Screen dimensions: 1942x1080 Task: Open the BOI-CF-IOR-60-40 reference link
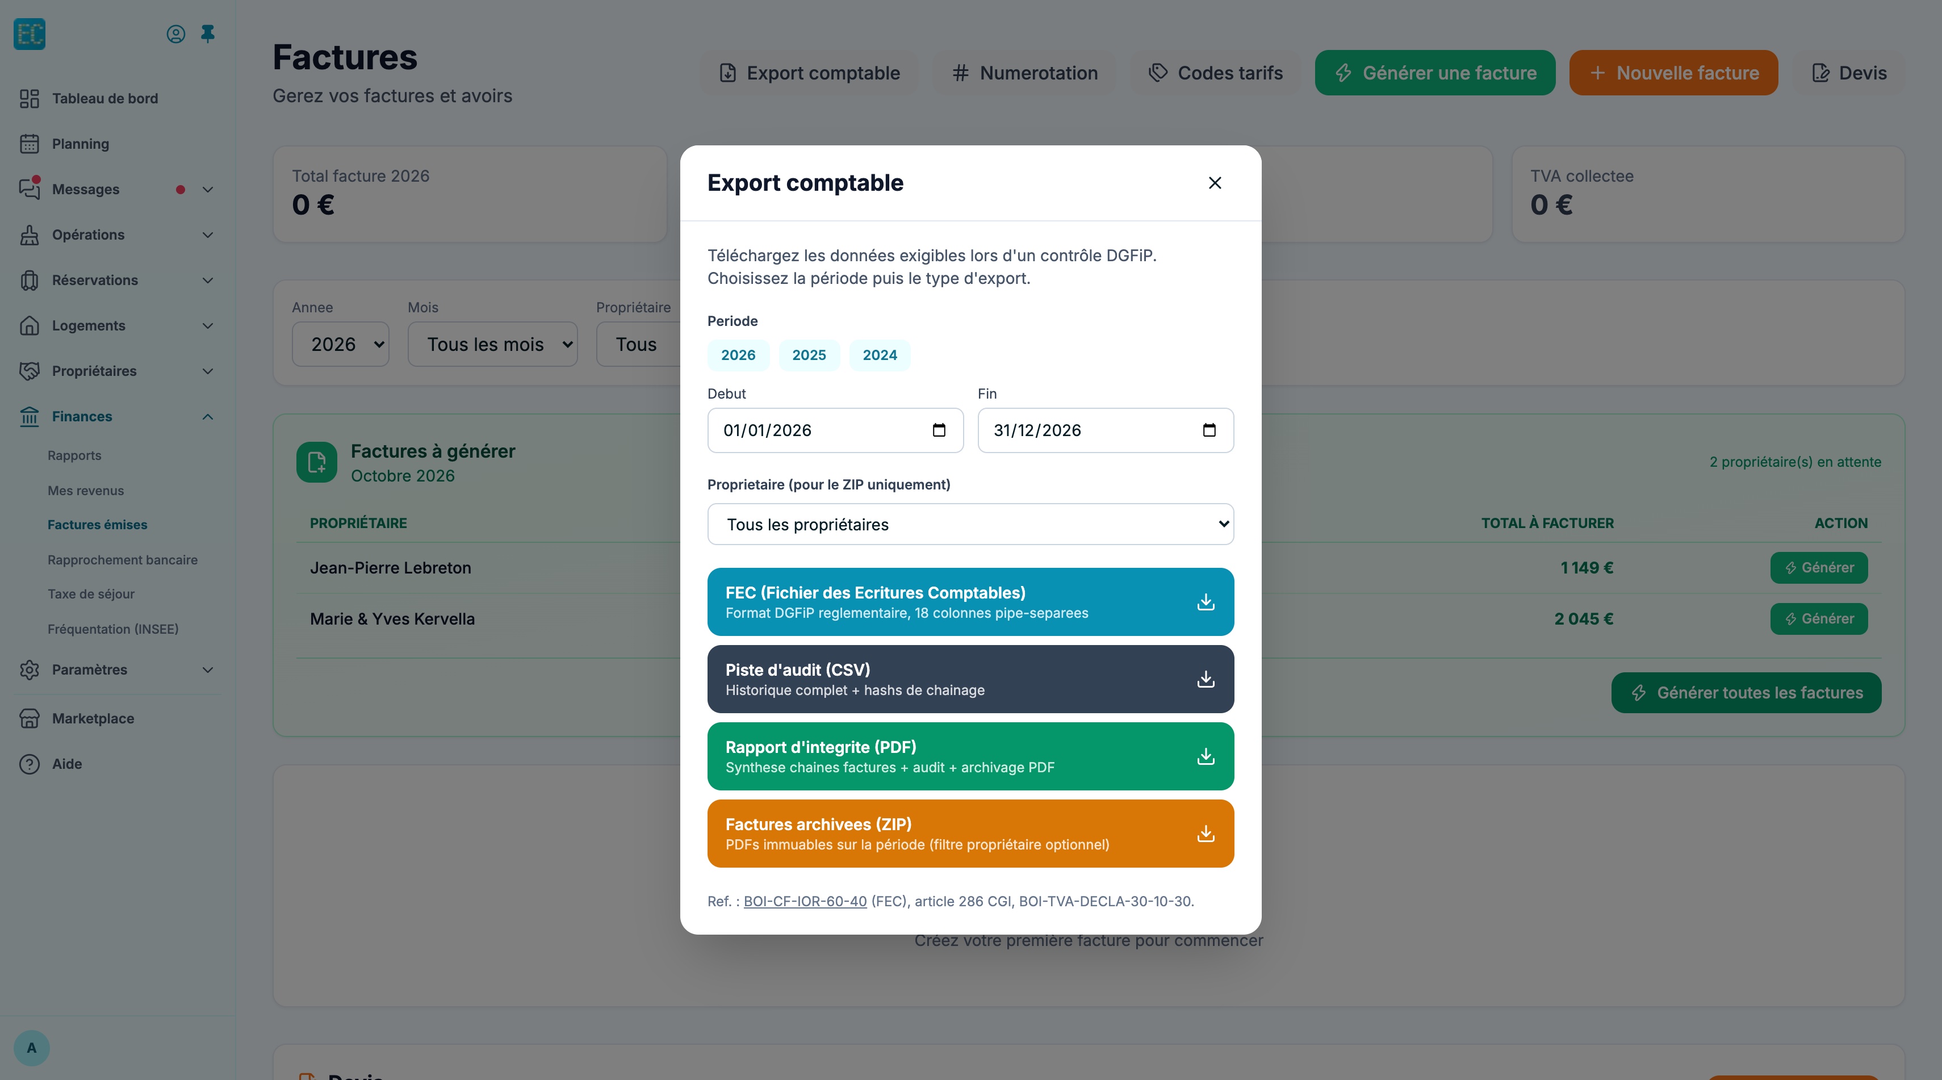click(805, 901)
